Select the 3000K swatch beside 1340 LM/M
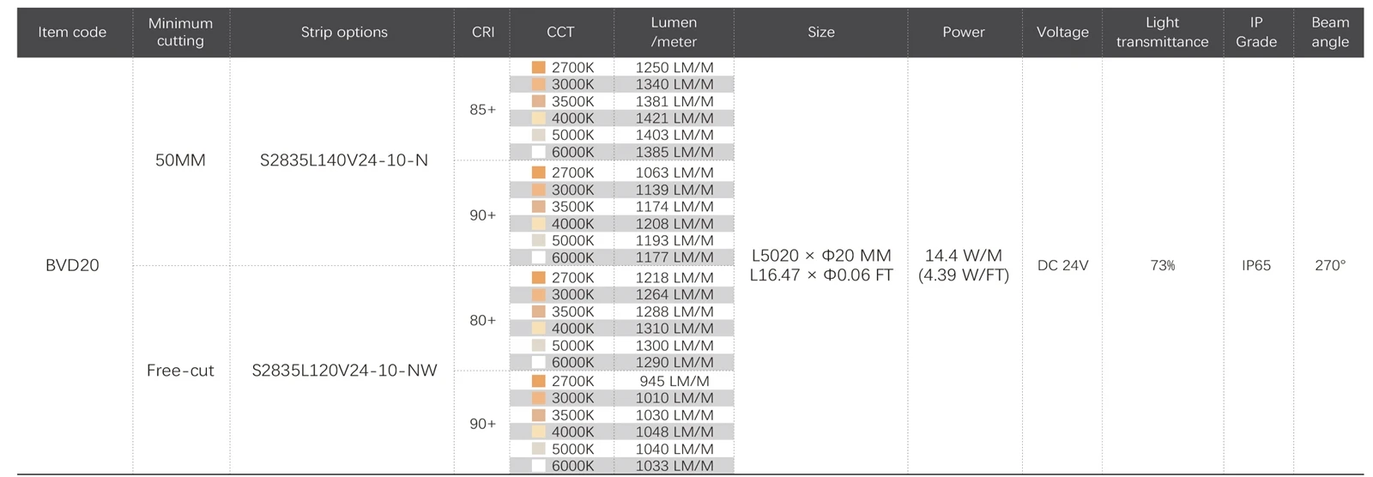This screenshot has height=477, width=1373. pos(538,84)
